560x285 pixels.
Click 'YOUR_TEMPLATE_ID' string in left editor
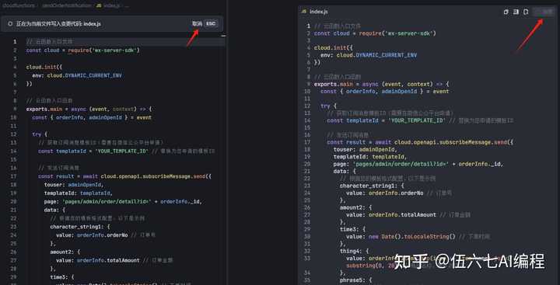(x=121, y=151)
